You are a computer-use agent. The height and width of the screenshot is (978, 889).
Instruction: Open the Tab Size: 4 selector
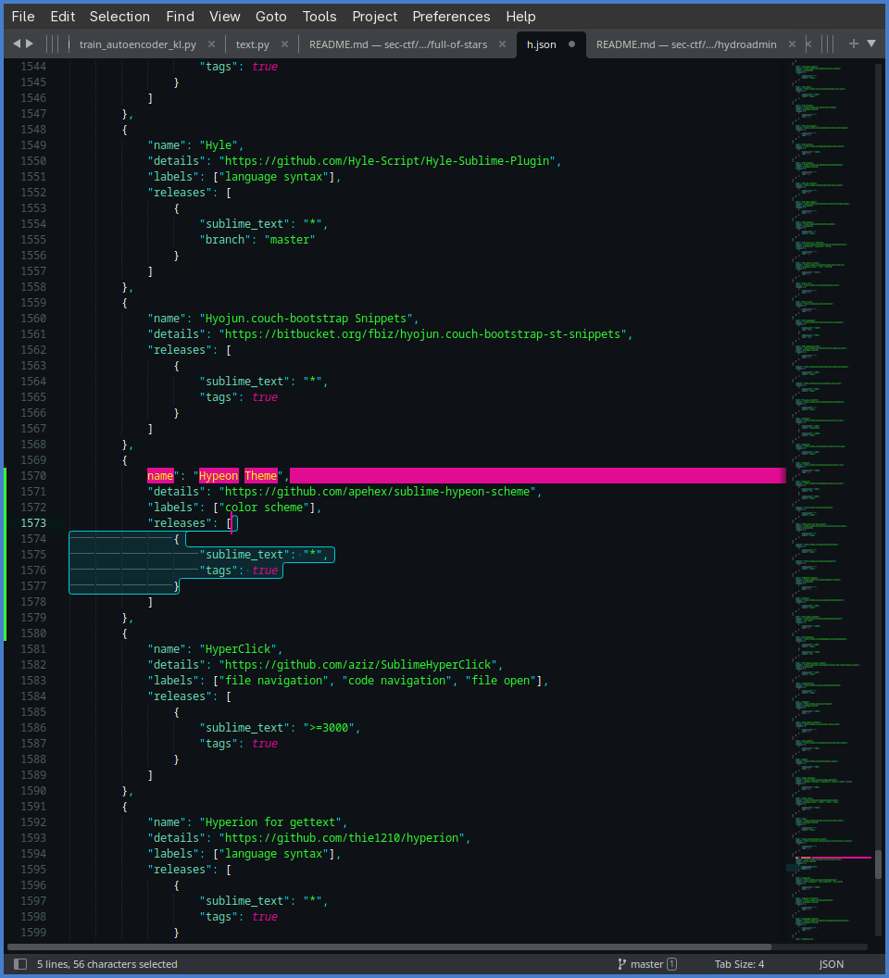[739, 964]
